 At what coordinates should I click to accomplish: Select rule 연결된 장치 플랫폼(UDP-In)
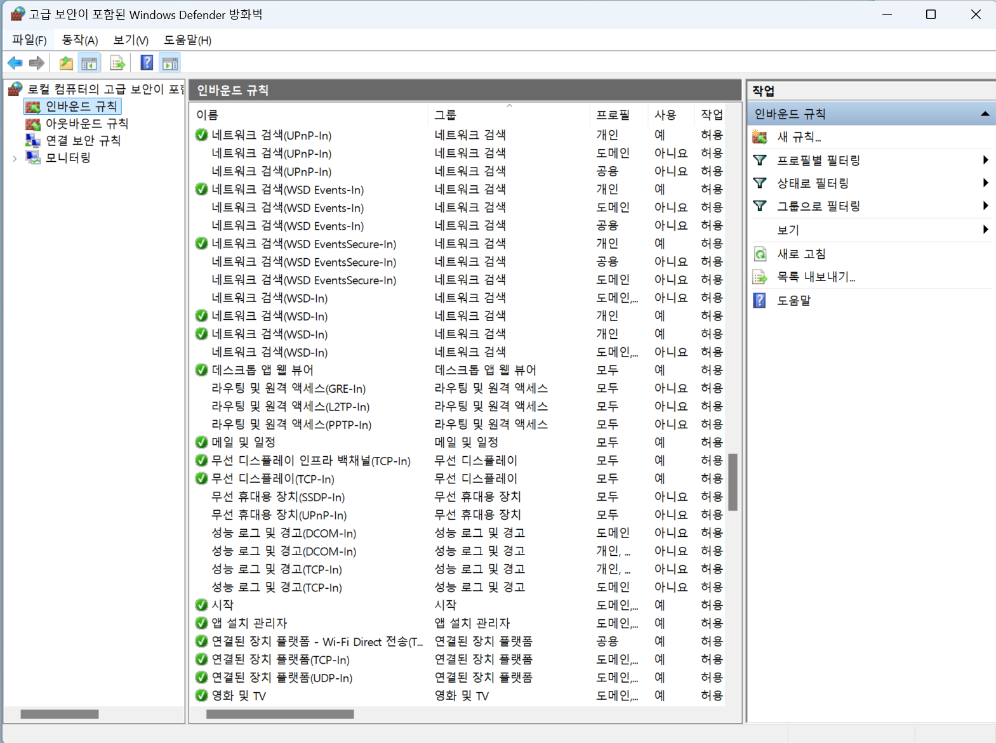[x=282, y=678]
